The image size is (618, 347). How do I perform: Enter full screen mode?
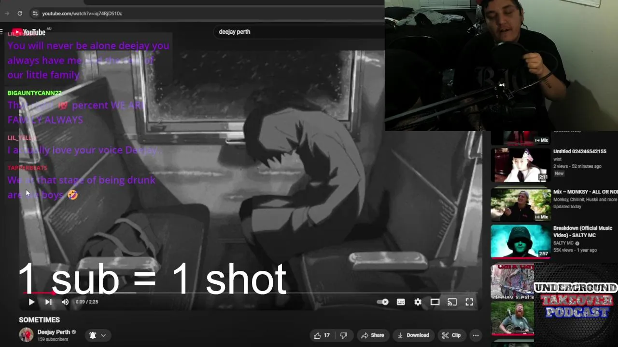click(x=469, y=302)
